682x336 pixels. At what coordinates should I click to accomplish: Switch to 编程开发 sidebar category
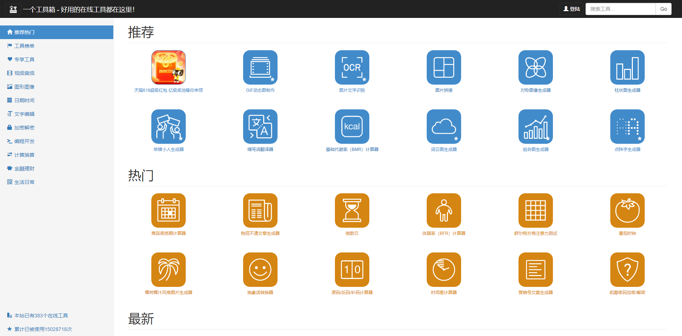pyautogui.click(x=24, y=141)
